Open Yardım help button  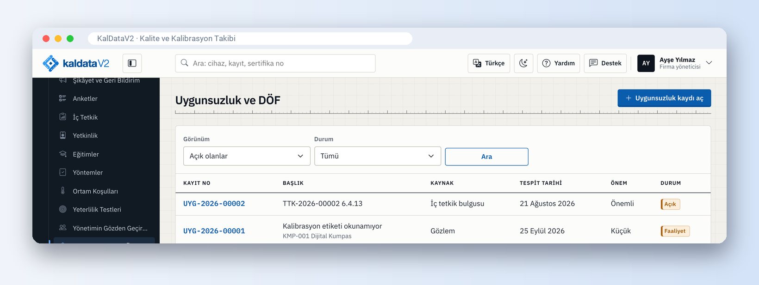pyautogui.click(x=558, y=63)
